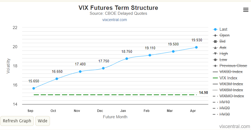The width and height of the screenshot is (251, 130).
Task: Select the Jan 18.750 data point
Action: click(x=127, y=59)
